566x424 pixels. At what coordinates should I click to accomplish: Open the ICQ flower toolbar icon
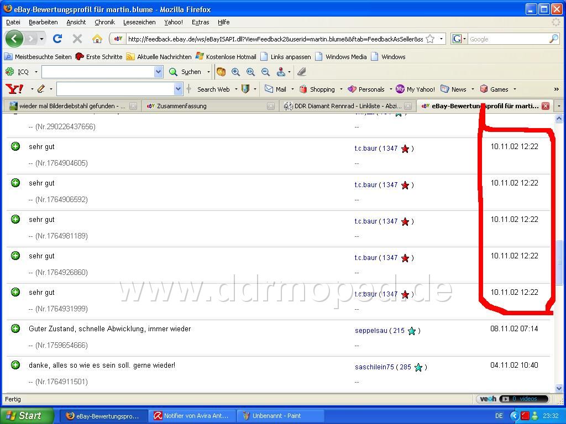coord(10,72)
